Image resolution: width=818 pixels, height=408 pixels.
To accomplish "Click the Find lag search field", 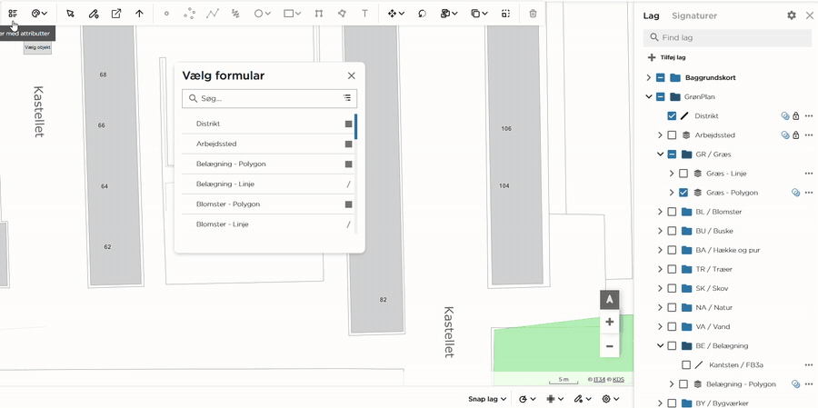I will coord(727,37).
